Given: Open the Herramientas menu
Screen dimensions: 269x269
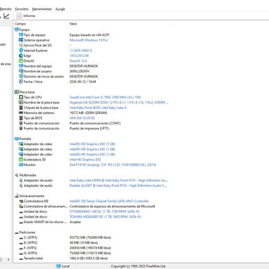Looking at the screenshot, I should (x=42, y=9).
